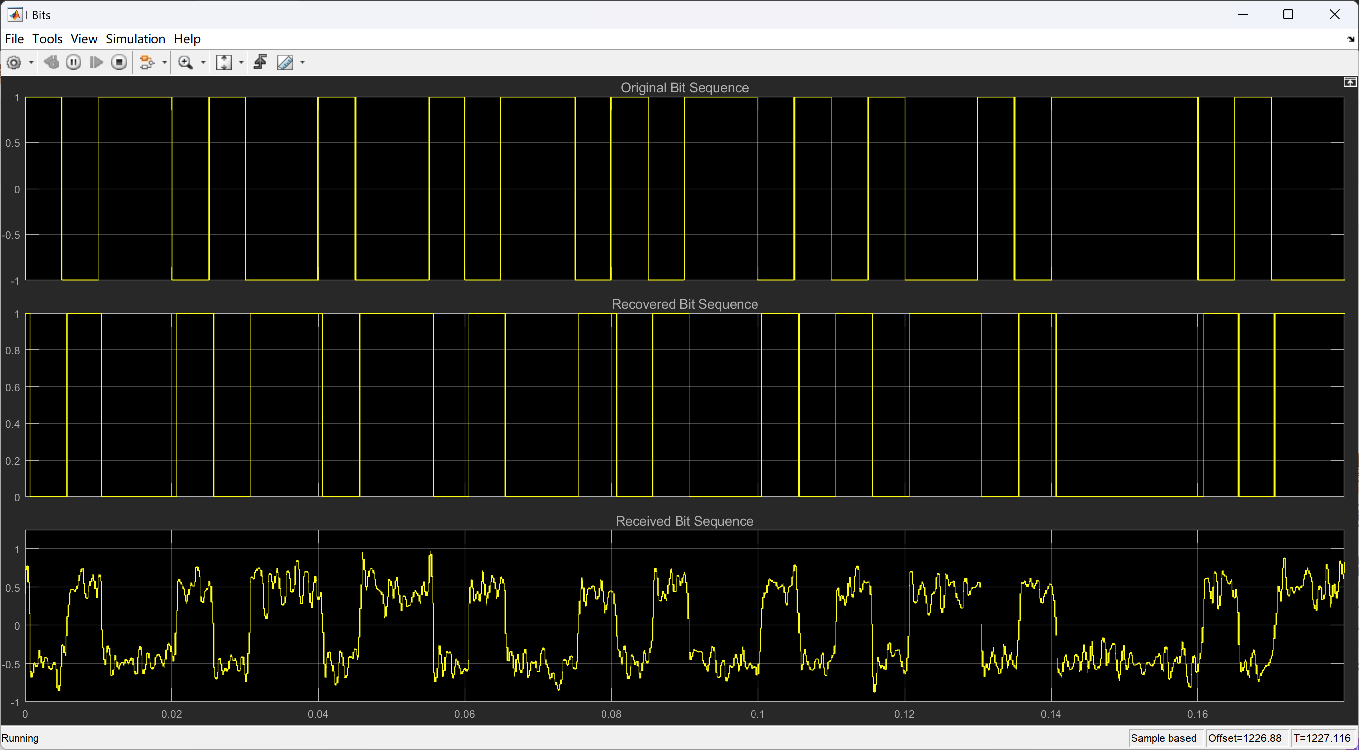Stop the simulation
This screenshot has height=750, width=1359.
tap(119, 63)
